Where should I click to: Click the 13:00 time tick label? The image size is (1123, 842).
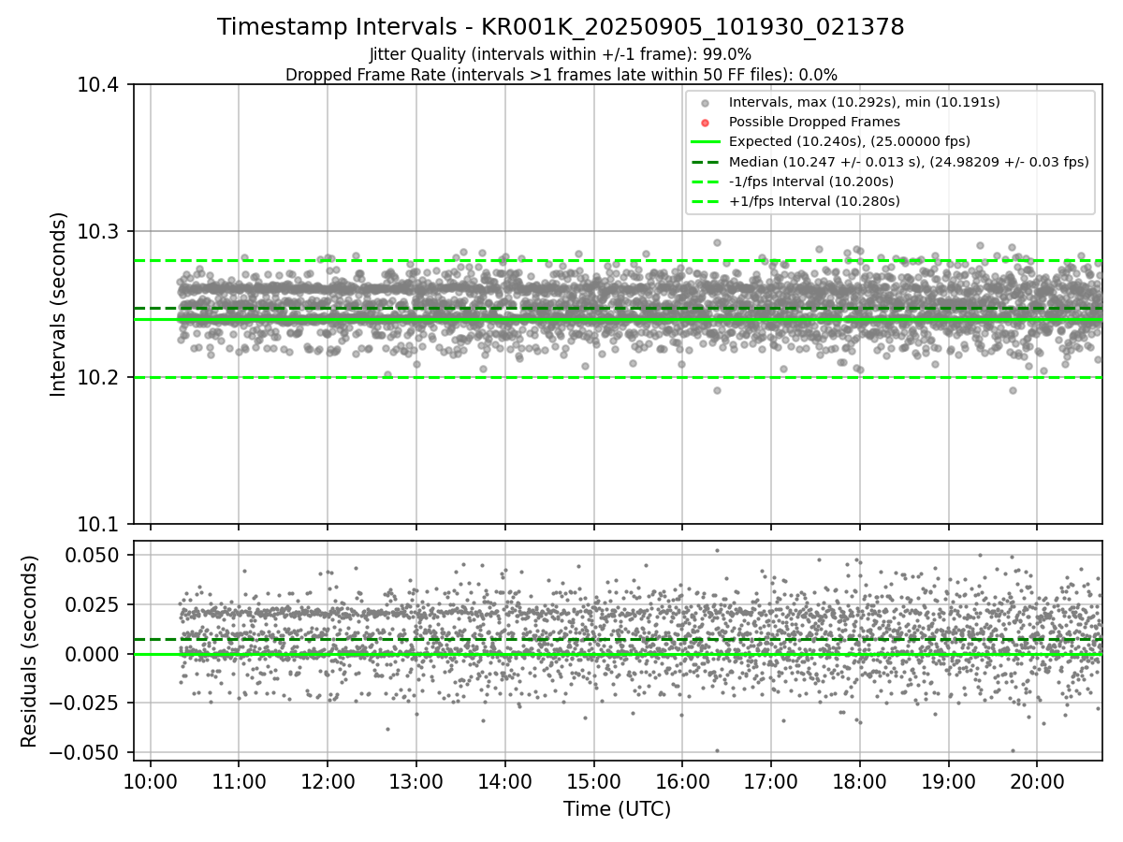416,782
